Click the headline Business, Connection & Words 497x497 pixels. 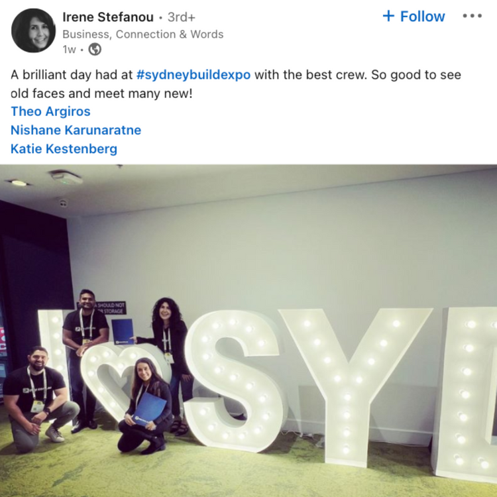tap(143, 34)
